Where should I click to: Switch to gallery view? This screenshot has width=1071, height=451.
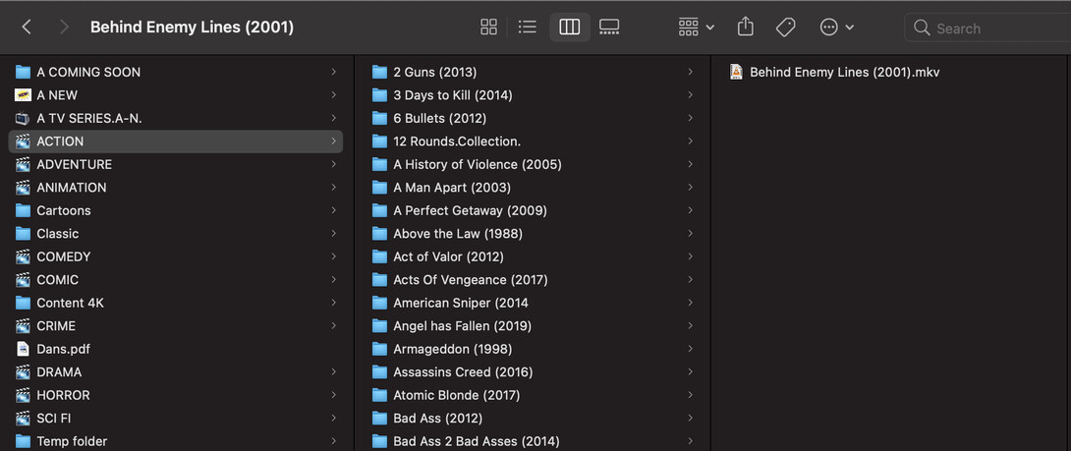coord(609,28)
